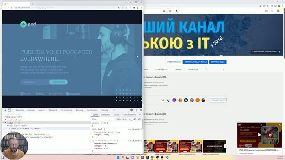Screen dimensions: 285x160
Task: Expand the main class main node
Action: coord(9,128)
